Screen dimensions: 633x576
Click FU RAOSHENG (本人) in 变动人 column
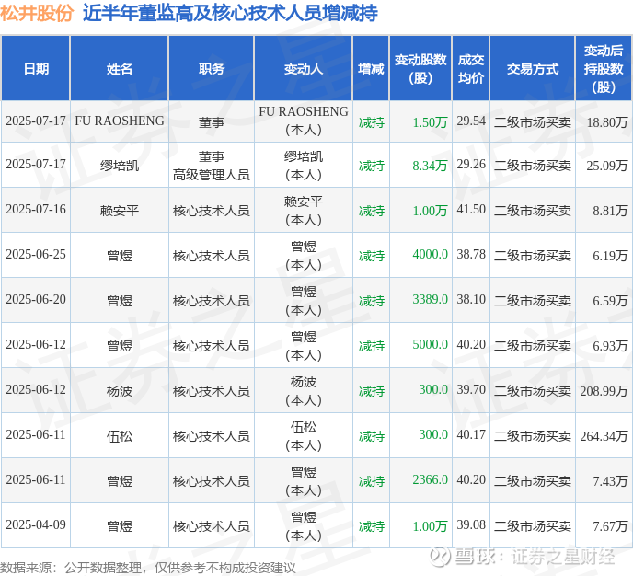pos(304,121)
